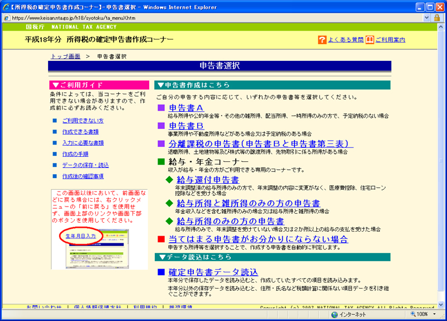Click the Internet Explorer icon in title bar
Viewport: 447px width, 321px height.
6,6
